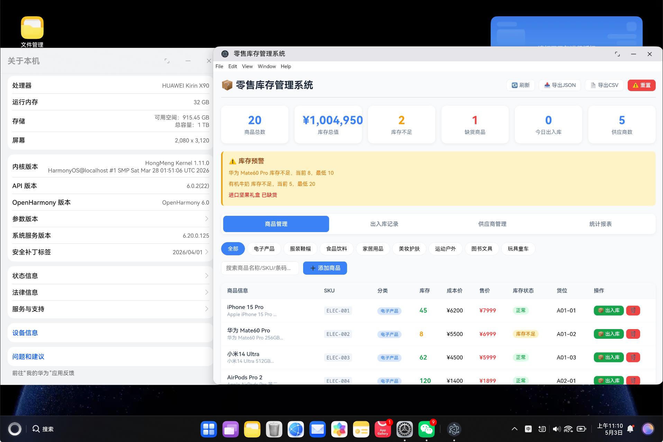This screenshot has height=442, width=663.
Task: Expand 状态信息 in the 关于本机 window
Action: click(x=110, y=276)
